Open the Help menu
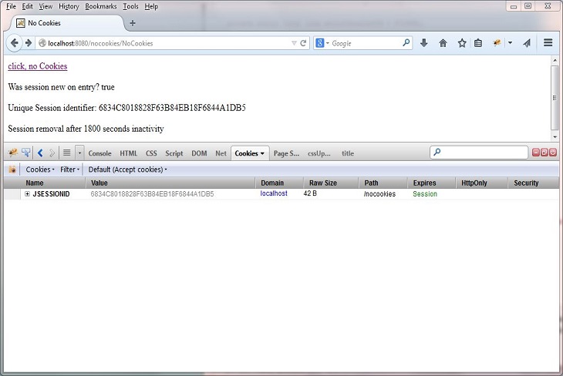Viewport: 563px width, 376px height. click(151, 6)
